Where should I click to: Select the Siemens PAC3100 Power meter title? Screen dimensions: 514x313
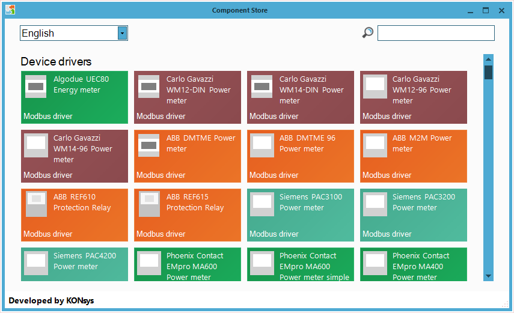(311, 202)
